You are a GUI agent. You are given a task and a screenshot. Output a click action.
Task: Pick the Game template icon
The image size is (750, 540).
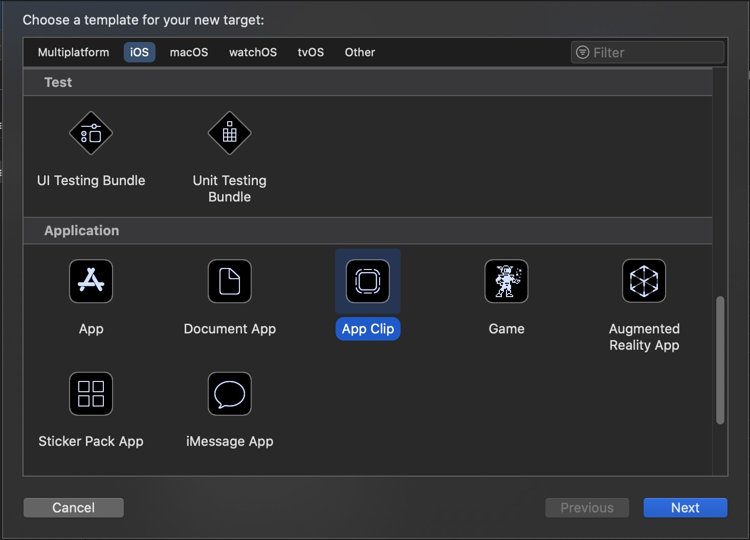(506, 281)
